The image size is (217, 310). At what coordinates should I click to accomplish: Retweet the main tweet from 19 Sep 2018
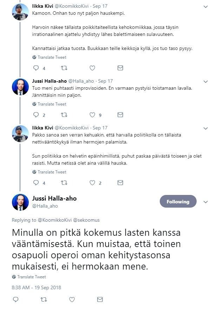[44, 299]
